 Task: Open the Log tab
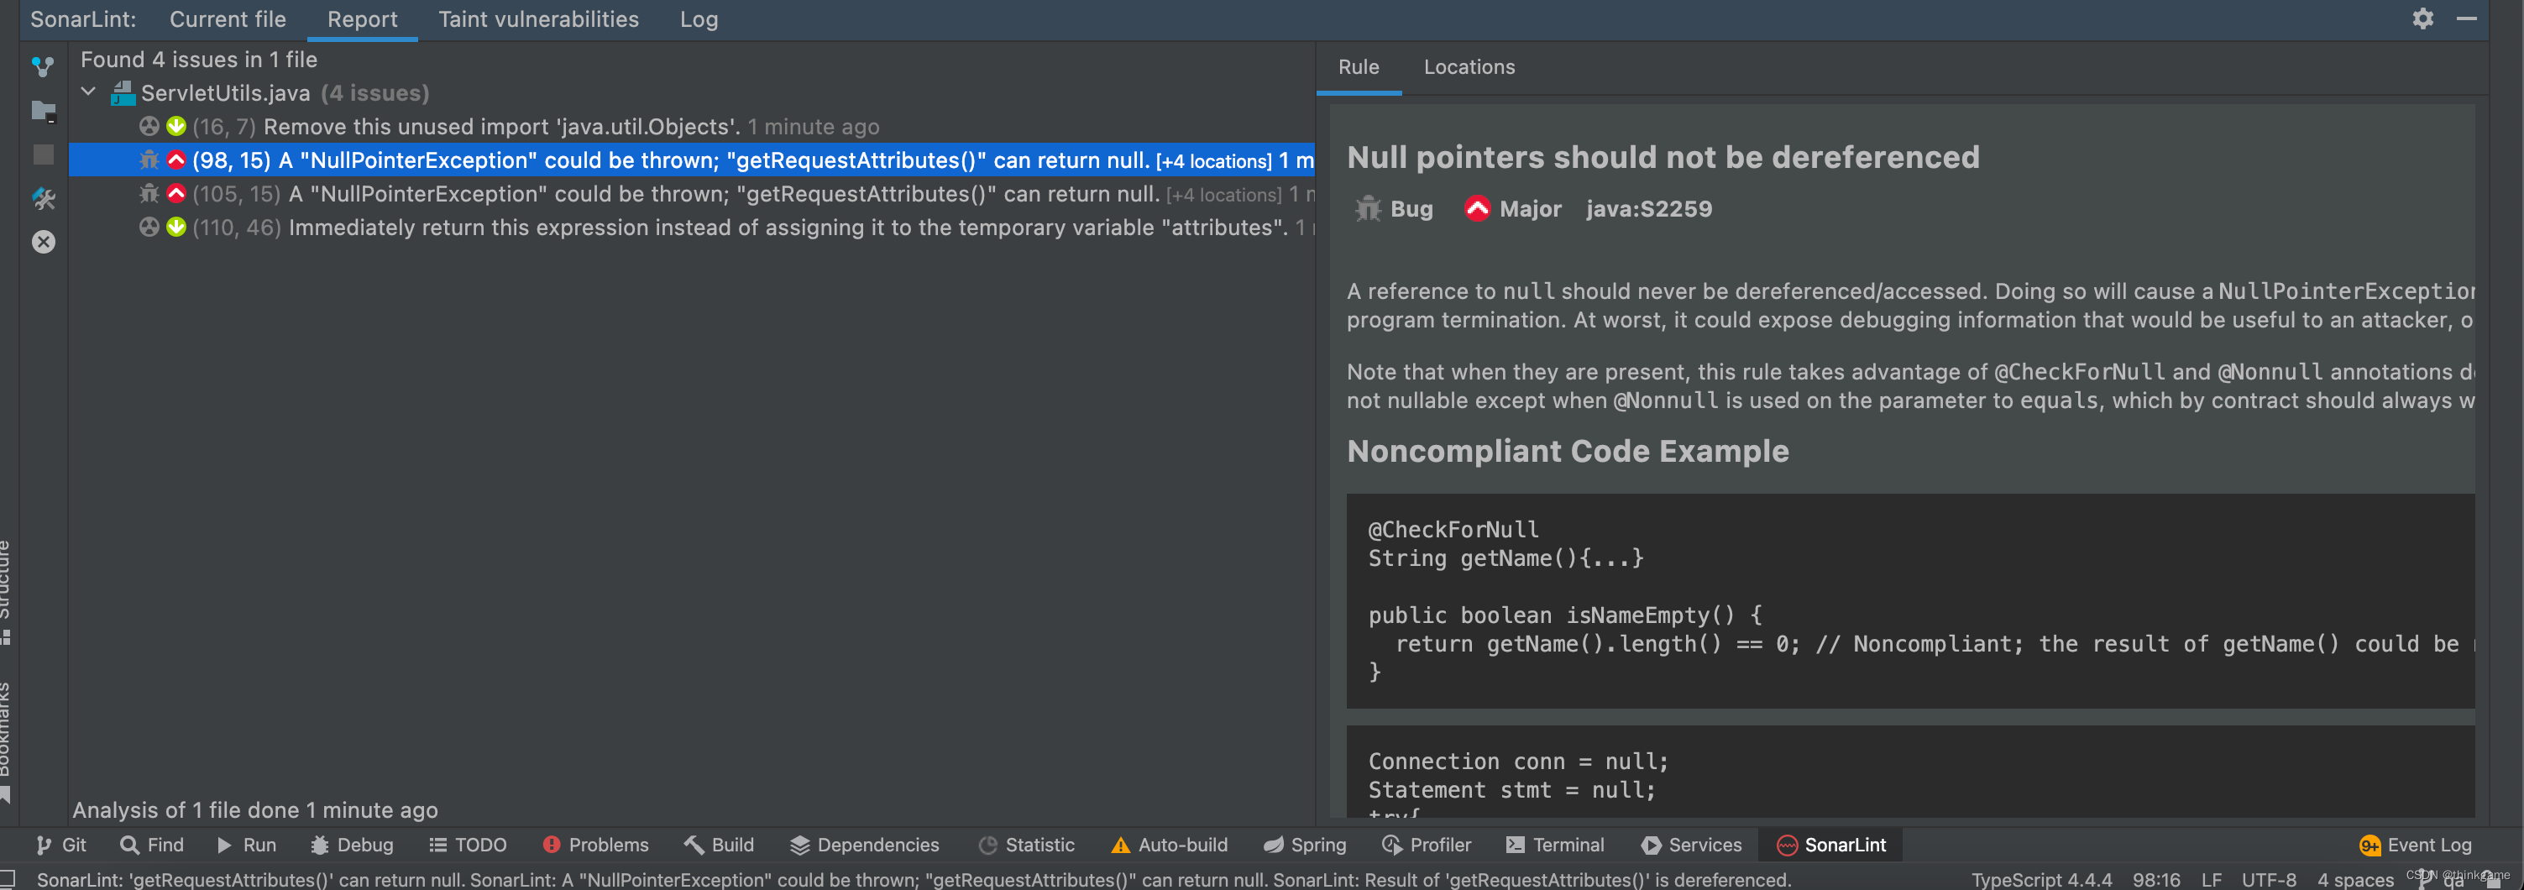699,18
